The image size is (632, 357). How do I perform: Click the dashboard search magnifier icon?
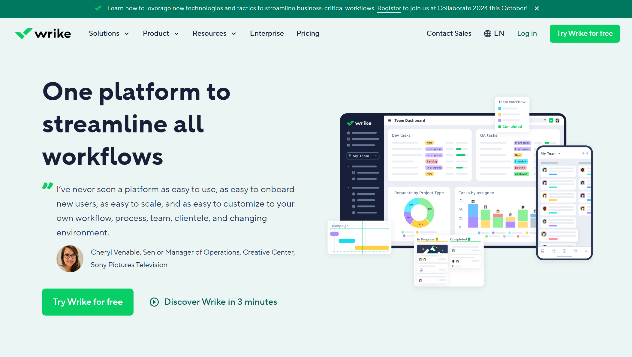(545, 120)
